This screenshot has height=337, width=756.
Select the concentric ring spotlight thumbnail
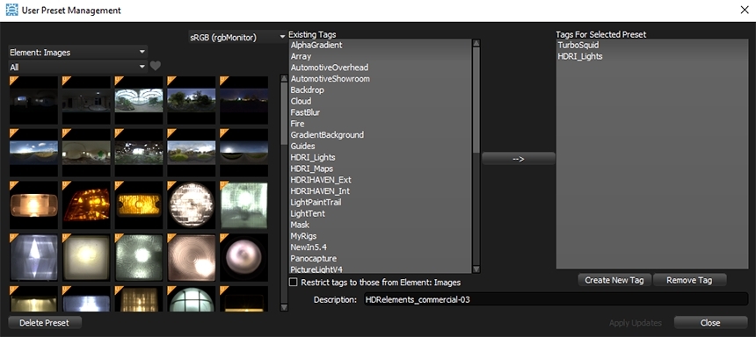192,257
